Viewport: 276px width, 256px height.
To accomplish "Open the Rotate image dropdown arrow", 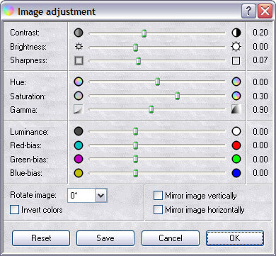I will coord(101,196).
